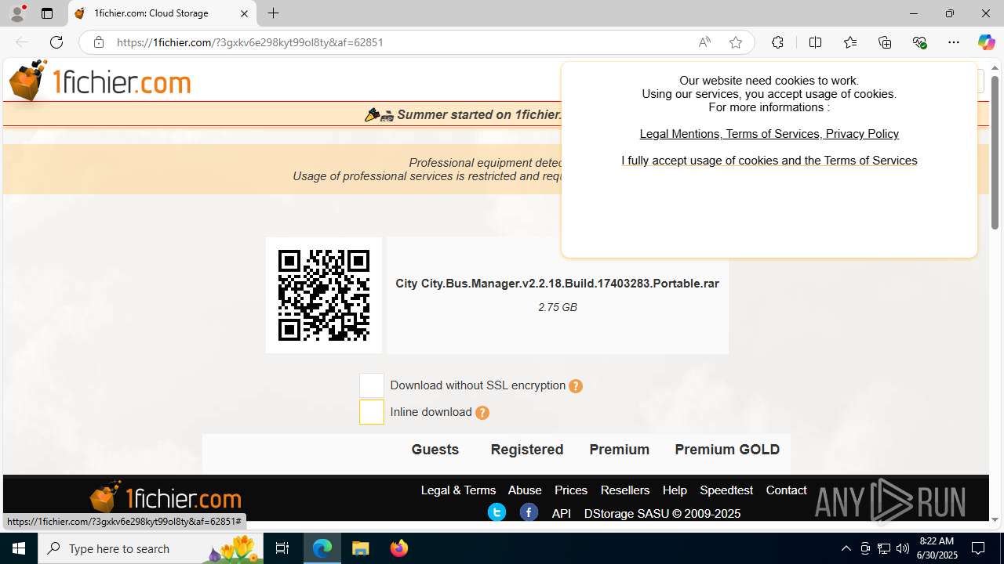This screenshot has width=1004, height=564.
Task: Open the Extensions icon
Action: pyautogui.click(x=777, y=42)
